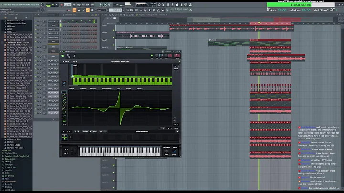Click the tempo display field
Viewport: 344px width, 193px height.
[67, 5]
